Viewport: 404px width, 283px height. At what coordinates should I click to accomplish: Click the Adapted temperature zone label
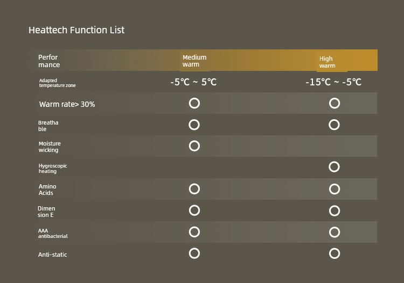(x=57, y=83)
